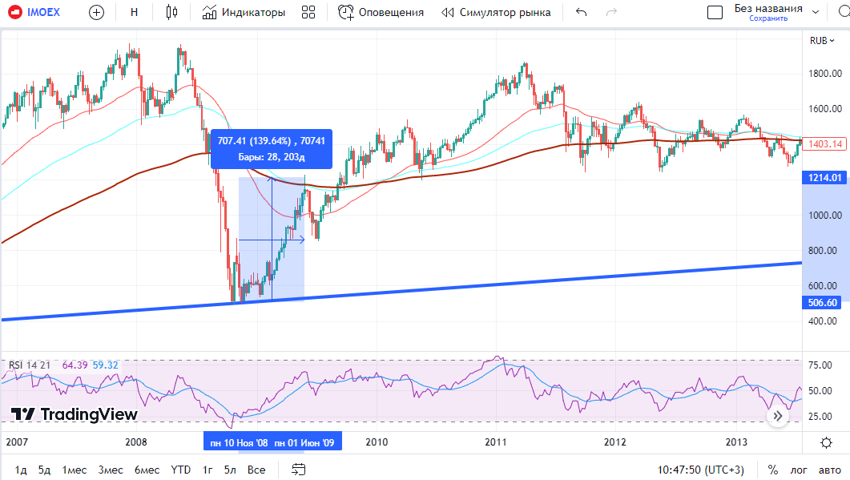
Task: Open the TradingView logo link
Action: tap(75, 414)
